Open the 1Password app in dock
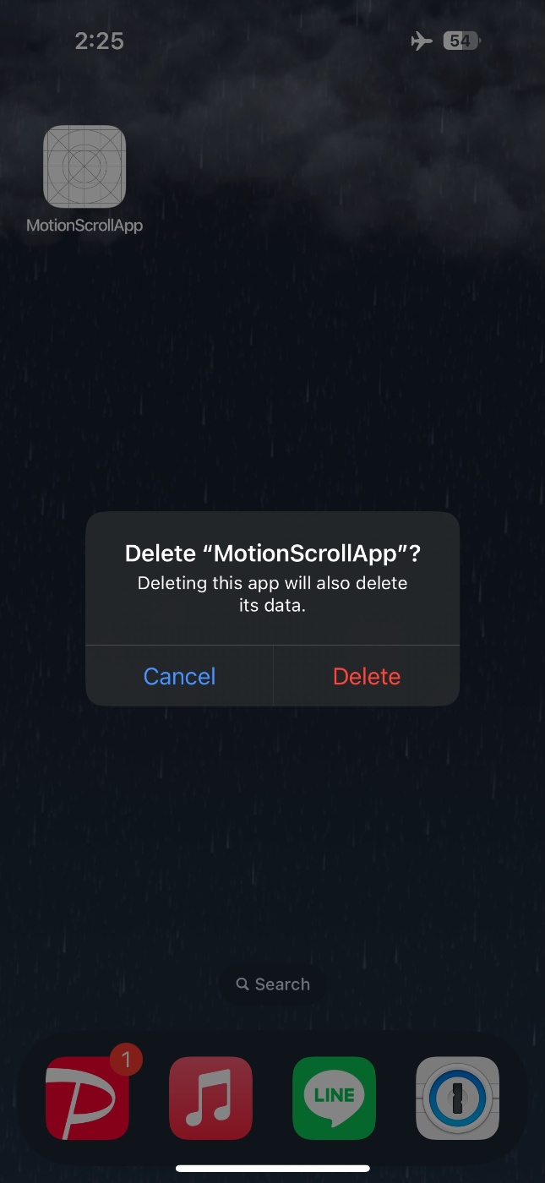The height and width of the screenshot is (1183, 545). [x=457, y=1098]
